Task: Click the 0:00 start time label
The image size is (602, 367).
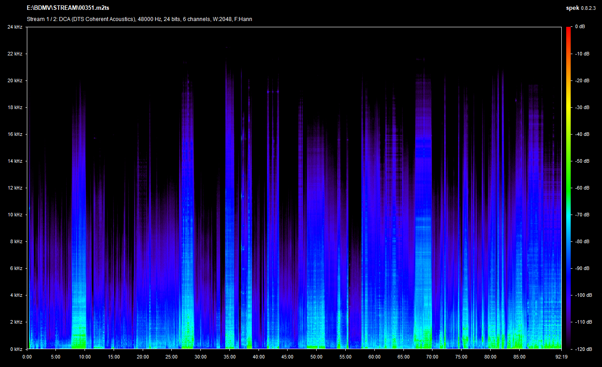Action: pyautogui.click(x=27, y=357)
